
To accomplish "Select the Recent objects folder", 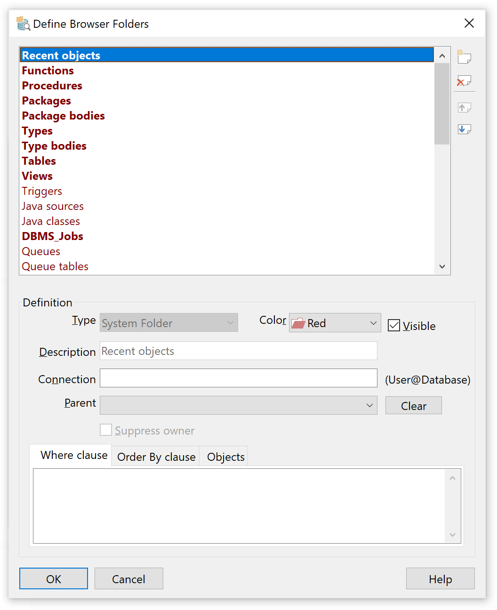I will click(226, 55).
